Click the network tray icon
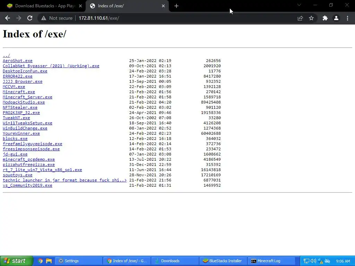Image resolution: width=355 pixels, height=266 pixels. click(306, 261)
